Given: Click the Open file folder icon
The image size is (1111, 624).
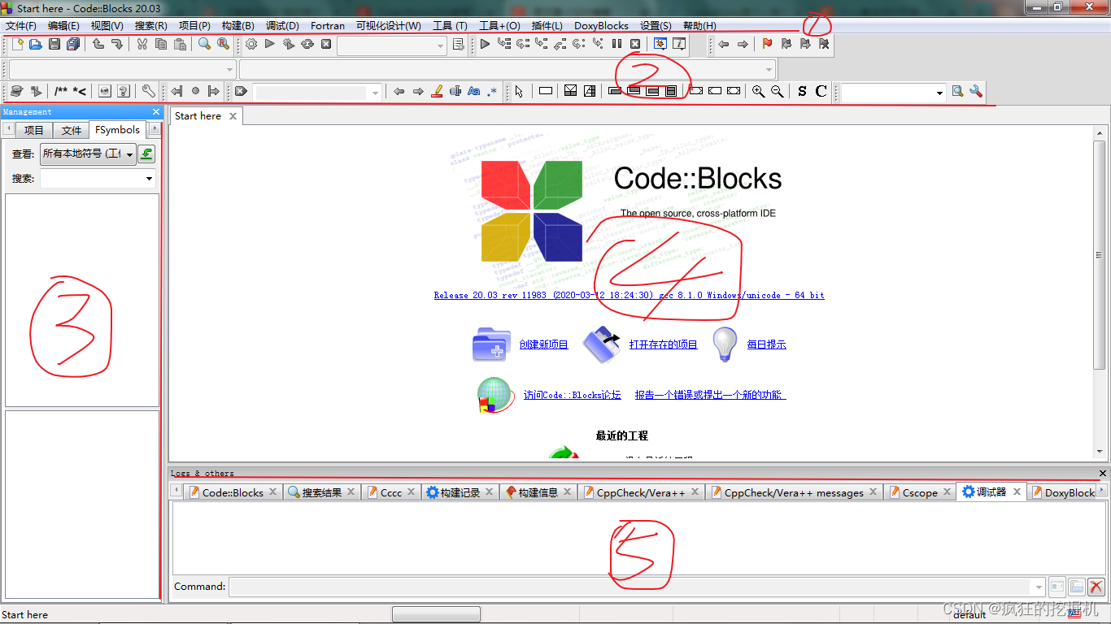Looking at the screenshot, I should (x=36, y=44).
